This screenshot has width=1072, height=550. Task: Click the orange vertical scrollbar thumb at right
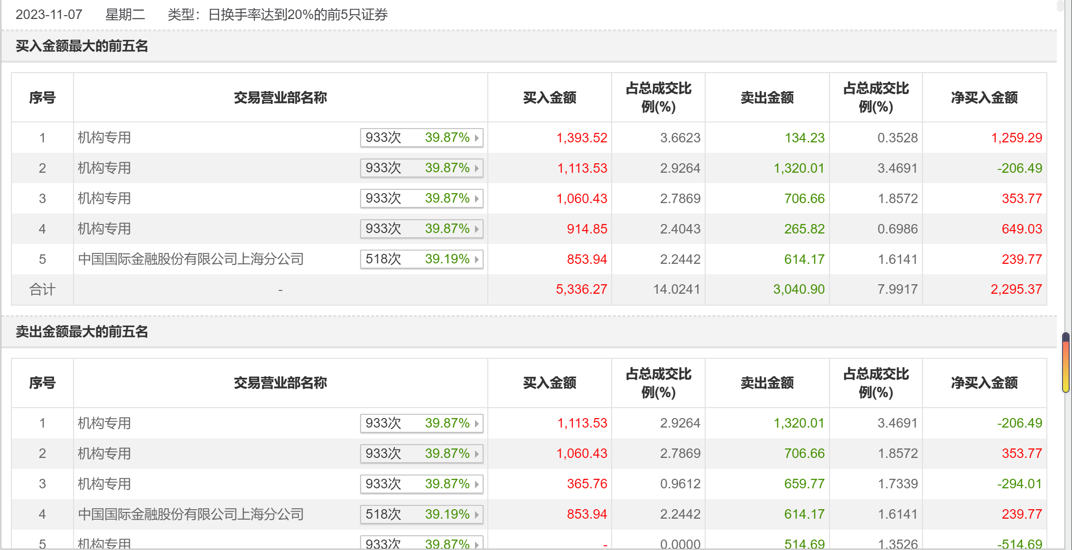[x=1066, y=363]
